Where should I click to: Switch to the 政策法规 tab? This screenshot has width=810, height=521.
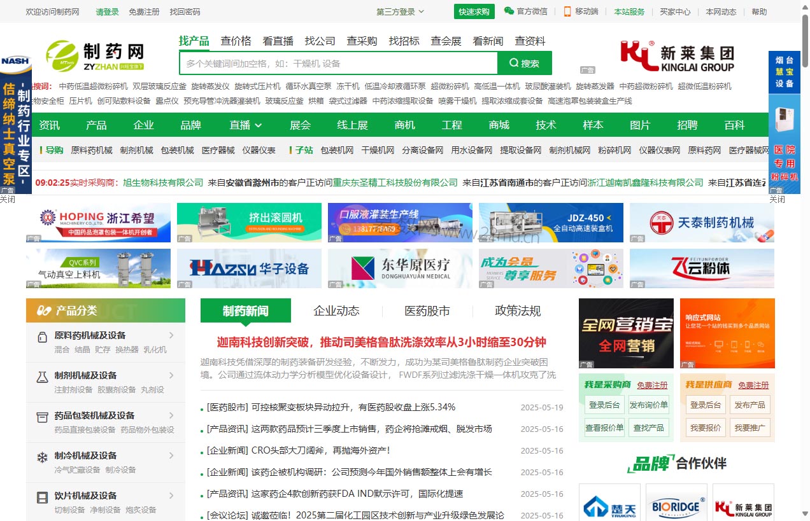pyautogui.click(x=518, y=311)
